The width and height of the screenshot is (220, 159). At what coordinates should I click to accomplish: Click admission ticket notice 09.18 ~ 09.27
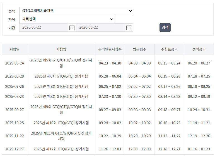[x=169, y=110]
